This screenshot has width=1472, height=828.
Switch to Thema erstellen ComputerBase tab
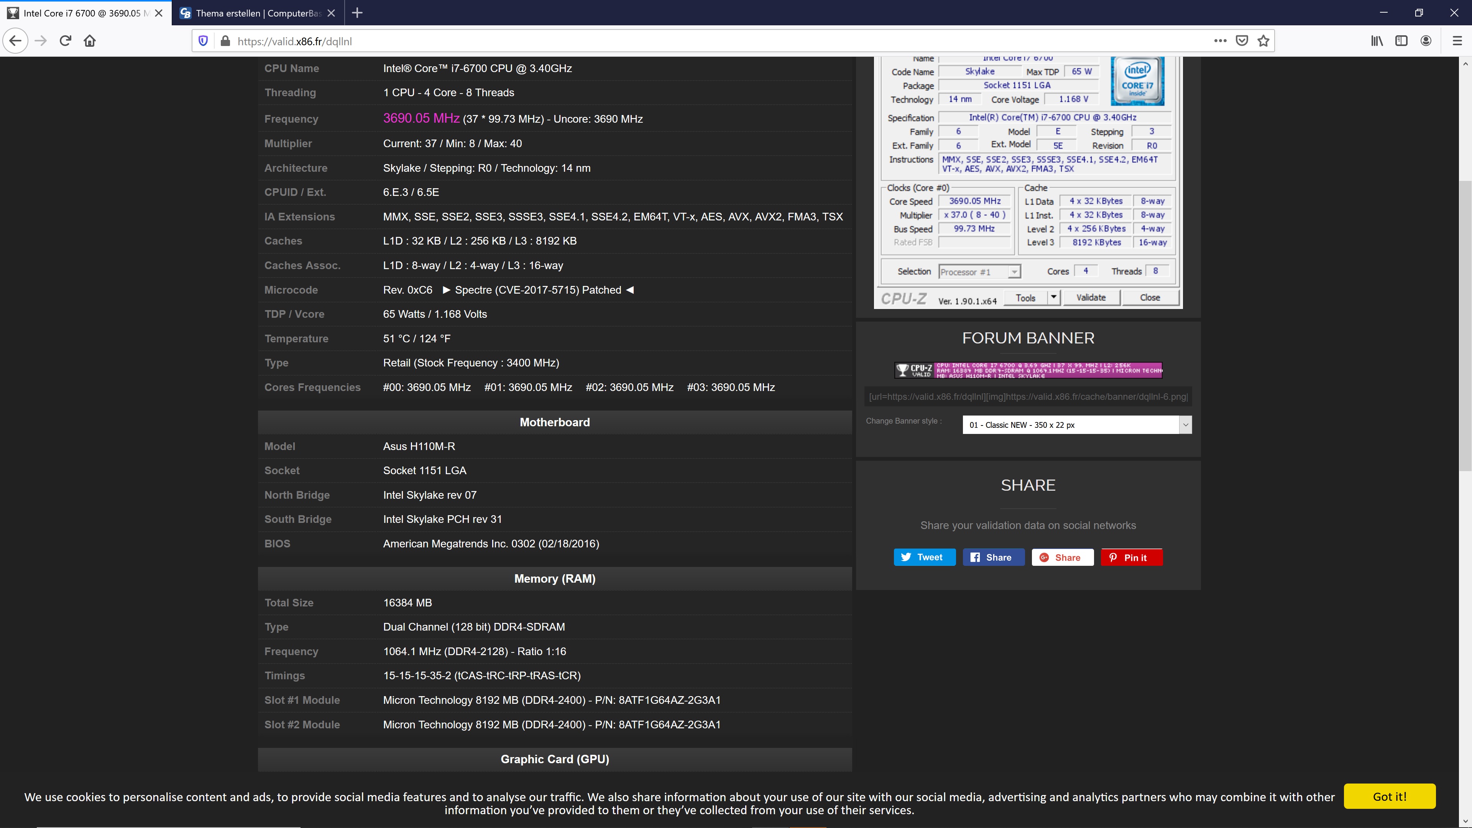[x=257, y=13]
